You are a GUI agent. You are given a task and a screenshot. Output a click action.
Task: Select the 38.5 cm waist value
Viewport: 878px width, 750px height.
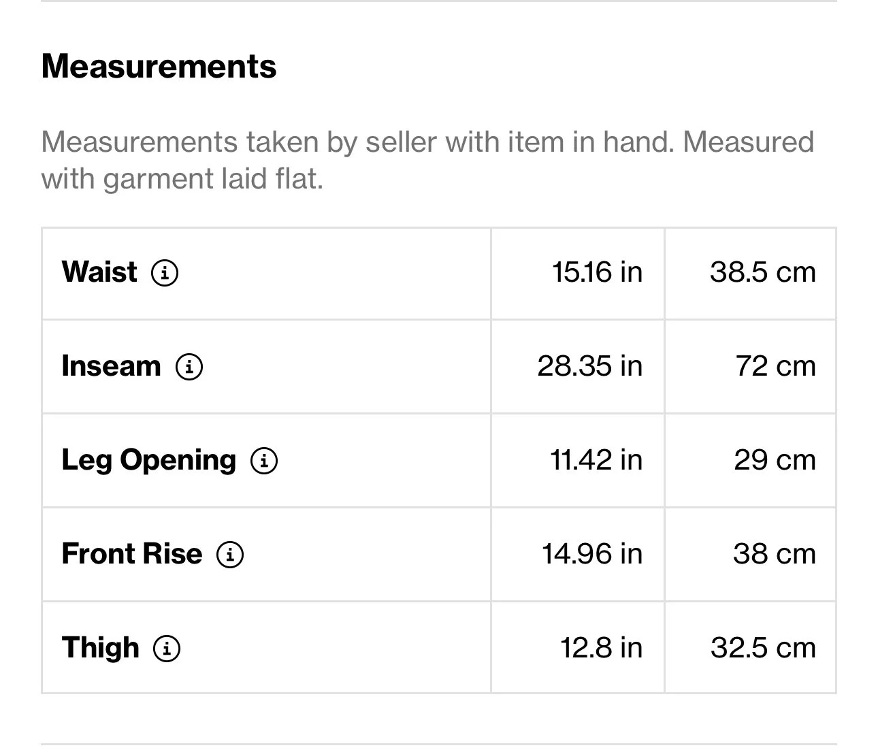tap(762, 272)
